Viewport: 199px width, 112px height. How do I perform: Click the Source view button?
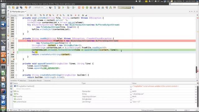pos(14,15)
